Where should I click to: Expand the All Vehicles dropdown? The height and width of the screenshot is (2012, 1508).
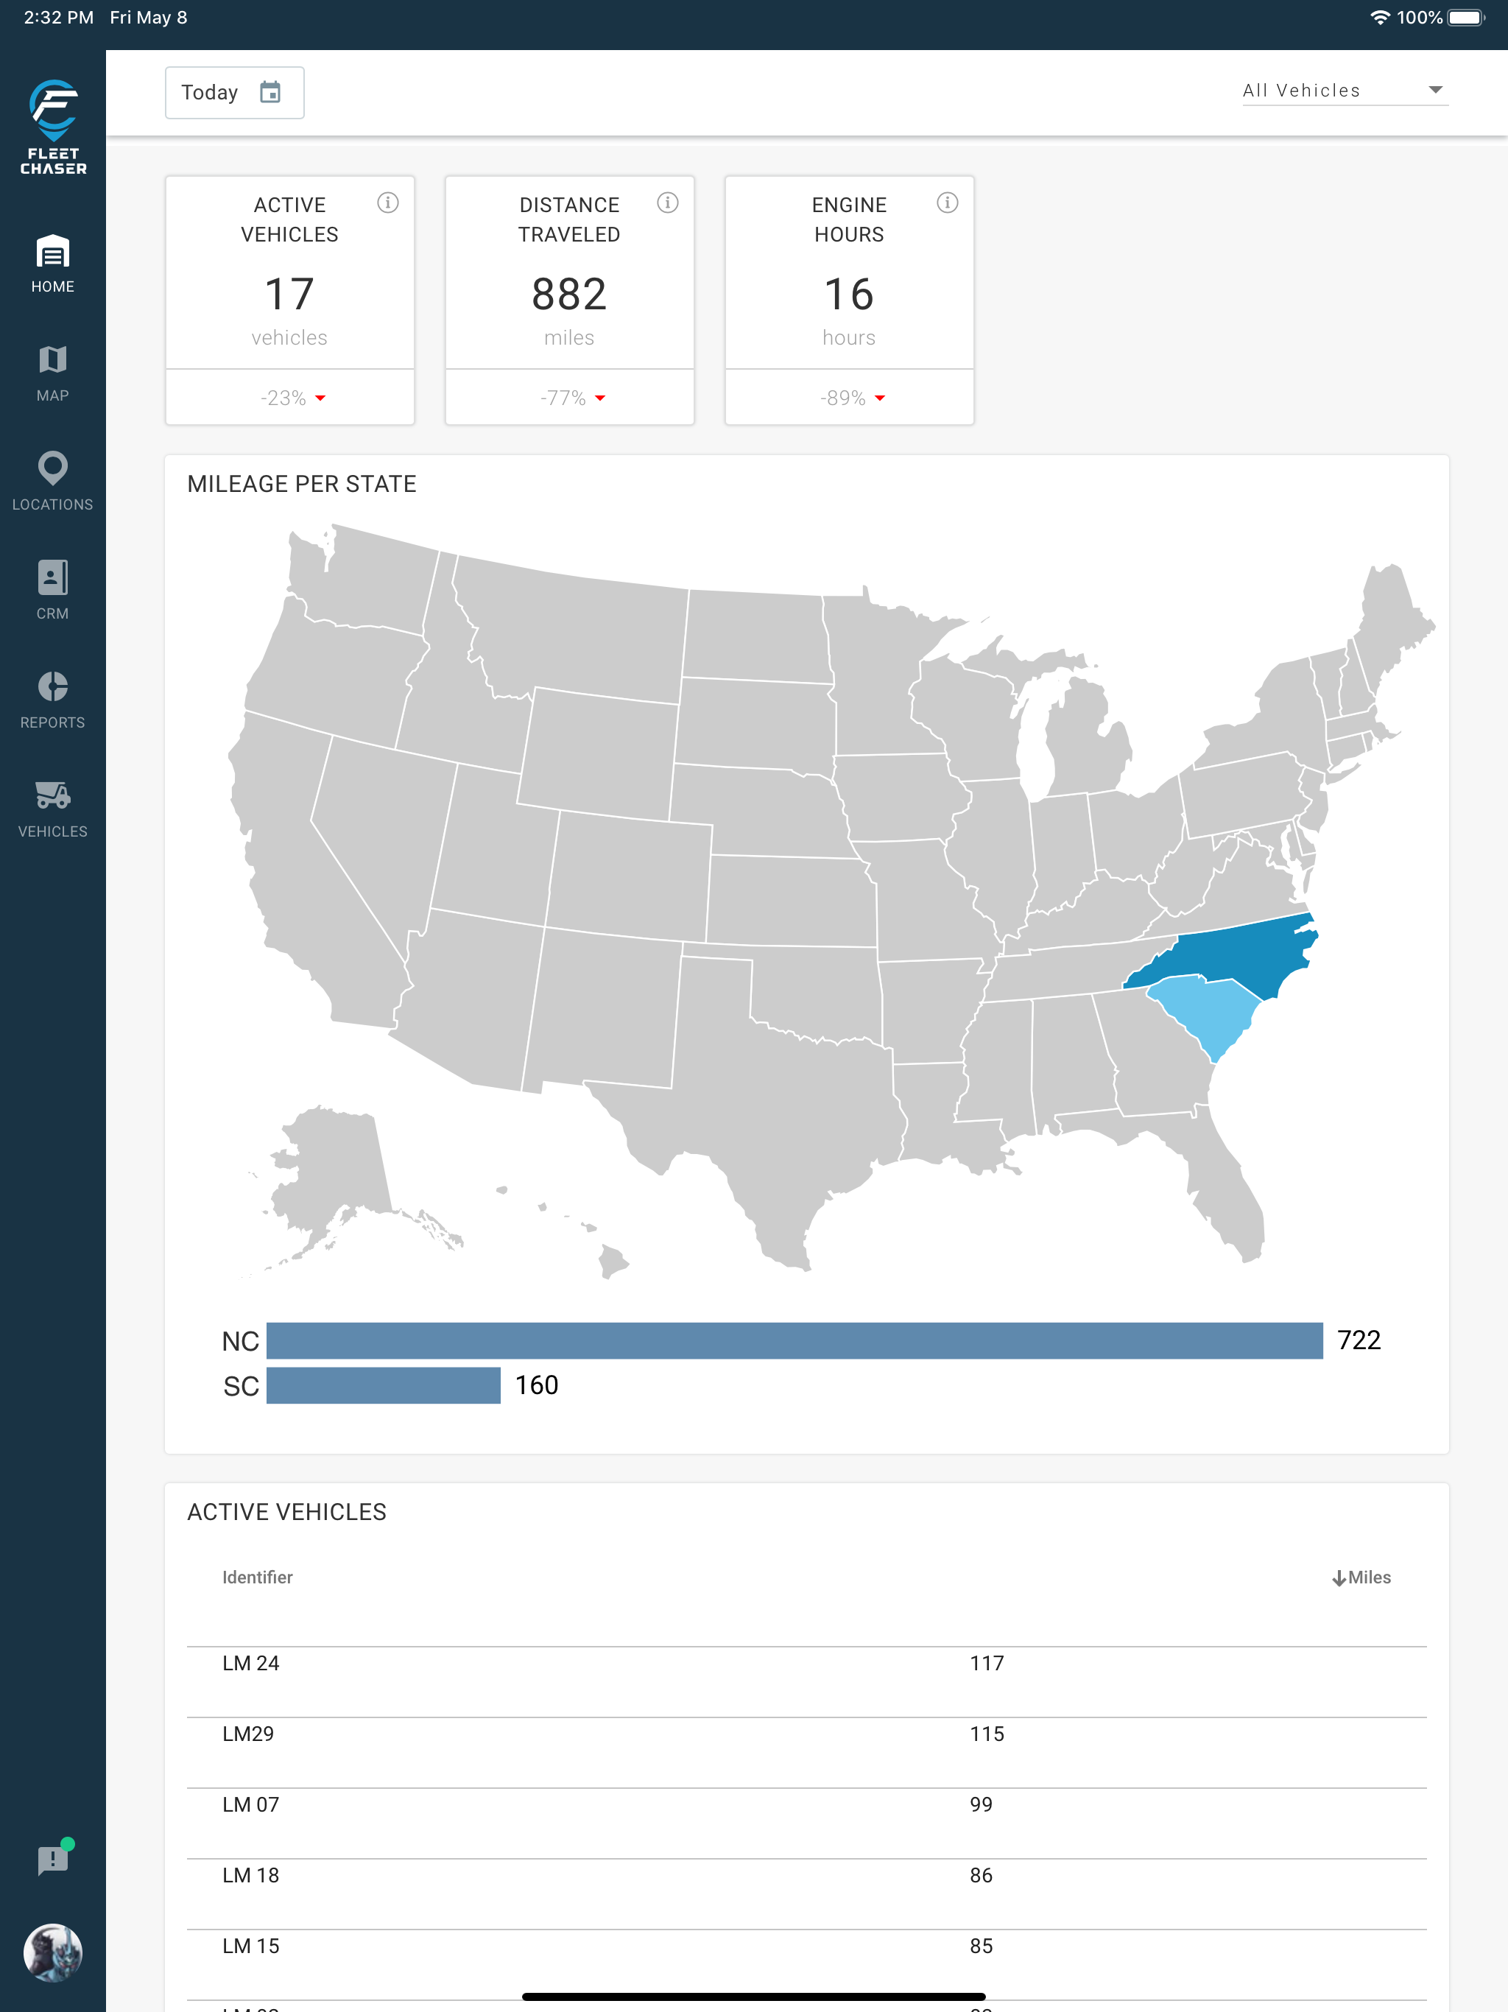click(1345, 90)
